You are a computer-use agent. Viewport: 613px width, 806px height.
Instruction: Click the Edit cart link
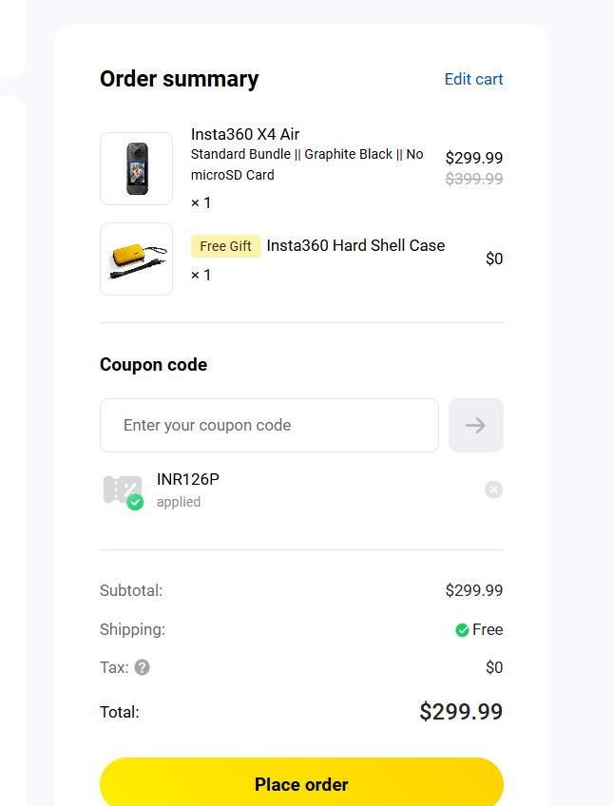click(x=473, y=79)
